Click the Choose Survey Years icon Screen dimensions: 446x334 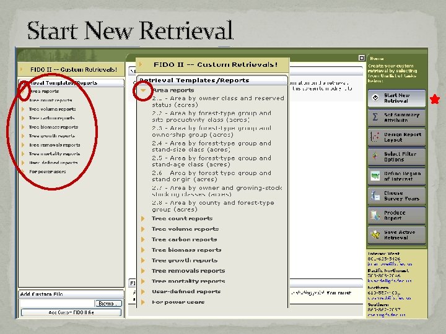click(375, 195)
